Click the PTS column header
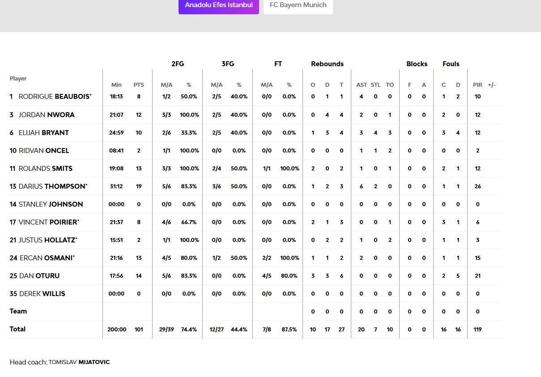Viewport: 541px width, 377px height. pyautogui.click(x=139, y=85)
